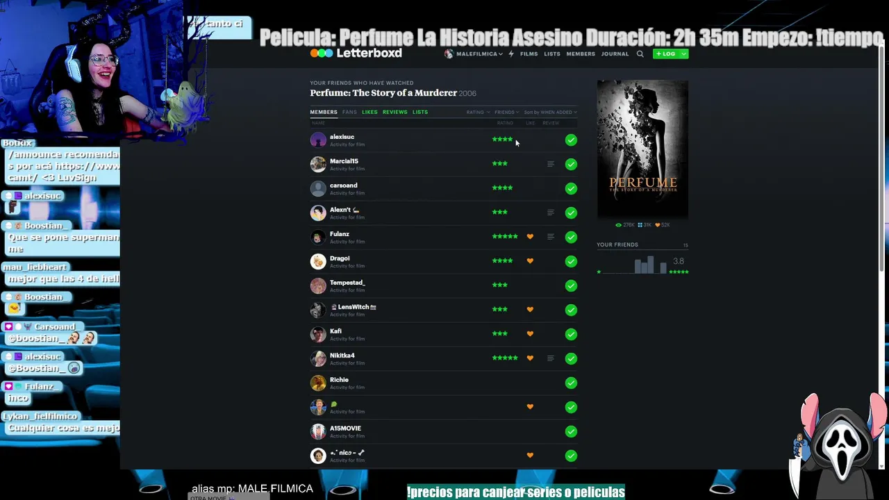The width and height of the screenshot is (889, 500).
Task: Open the Friends filter dropdown
Action: [506, 112]
